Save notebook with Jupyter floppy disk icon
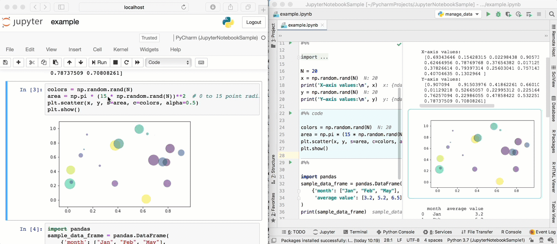 [5, 62]
